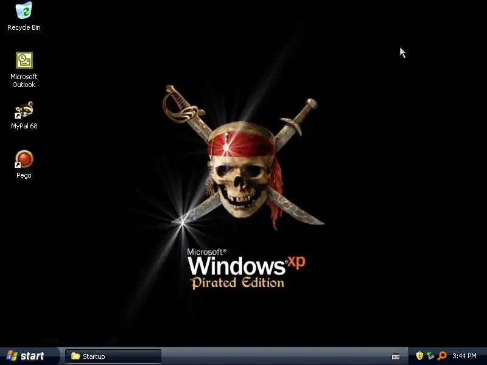Screen dimensions: 487x365
Task: Click the orange magnifier tray icon
Action: [x=442, y=356]
